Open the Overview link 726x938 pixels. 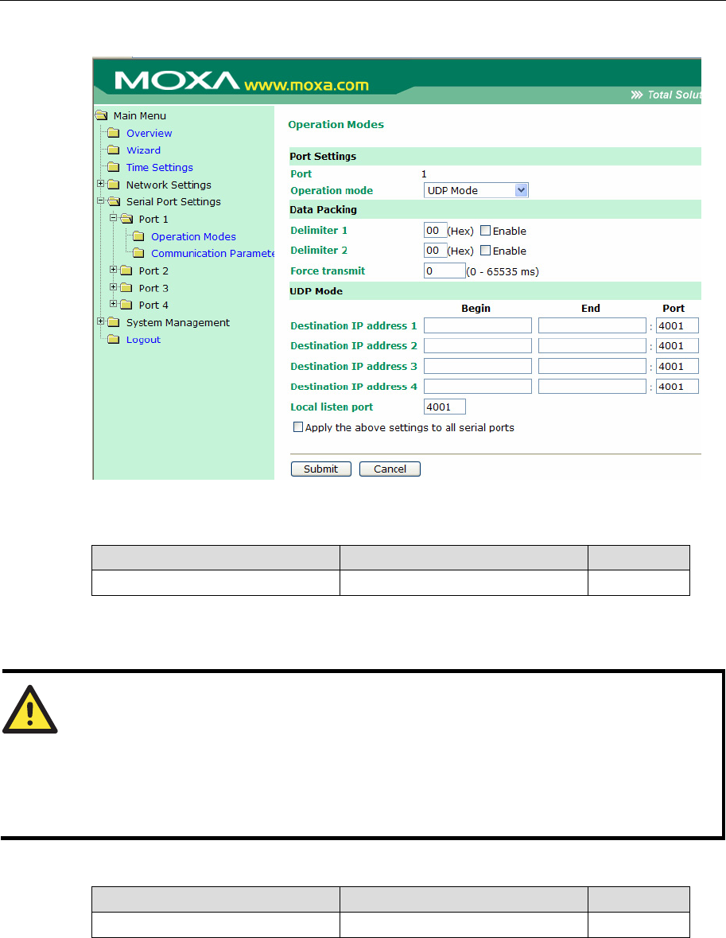point(149,133)
